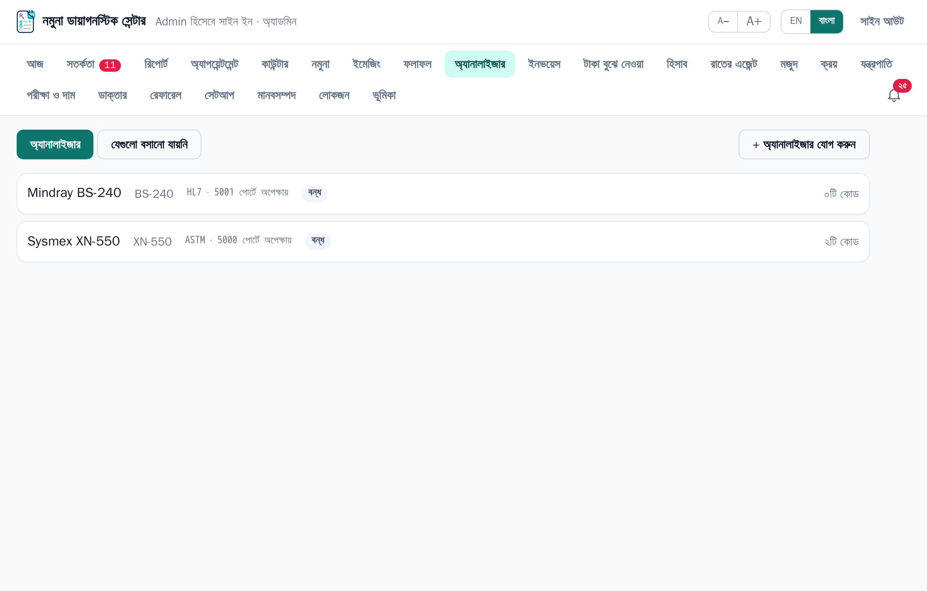Open the Mindray BS-240 analyzer row
Screen dimensions: 927x591
click(443, 194)
